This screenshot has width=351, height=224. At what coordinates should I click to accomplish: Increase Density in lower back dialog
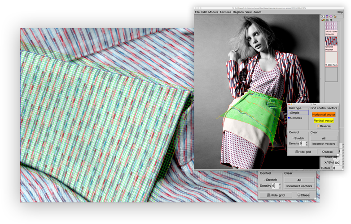(280, 185)
